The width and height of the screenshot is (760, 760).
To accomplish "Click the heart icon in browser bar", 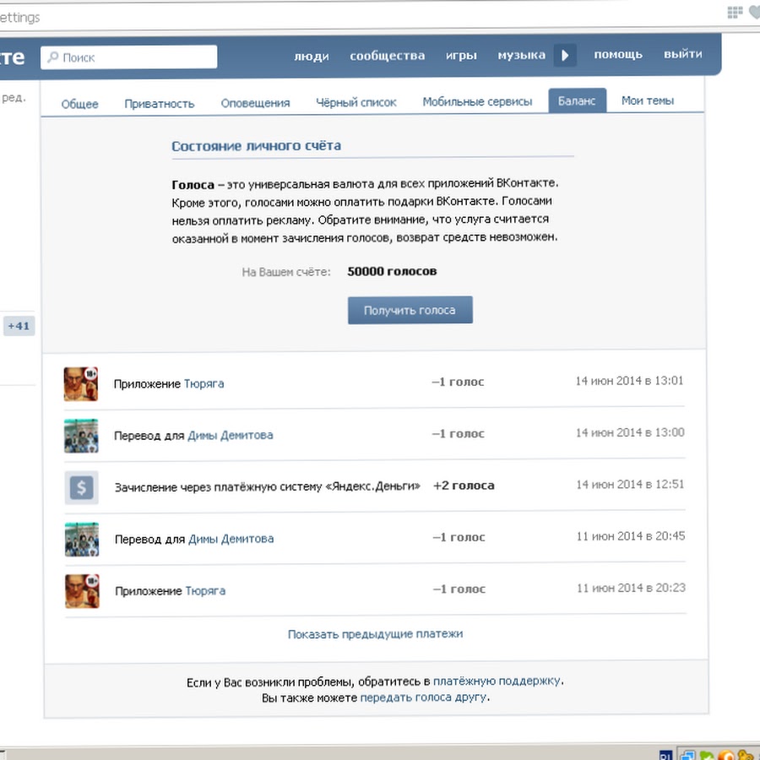I will (x=754, y=13).
